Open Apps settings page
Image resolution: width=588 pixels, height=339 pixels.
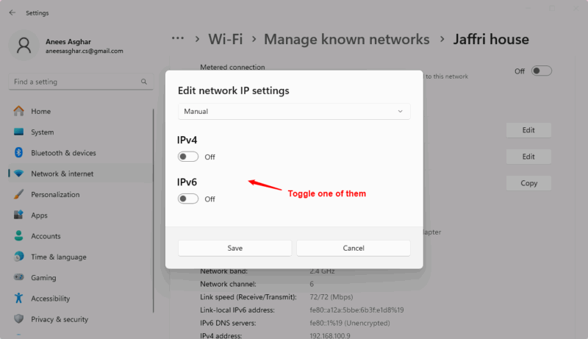coord(81,215)
